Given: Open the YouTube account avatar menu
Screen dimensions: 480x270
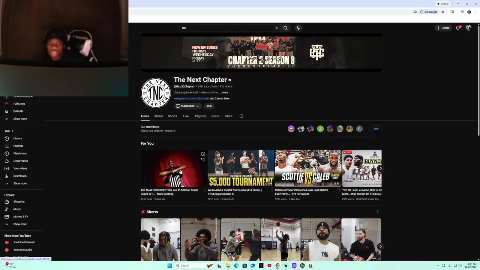Looking at the screenshot, I should point(468,28).
